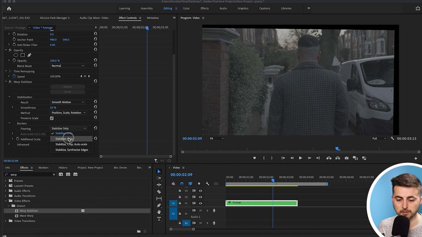Image resolution: width=422 pixels, height=237 pixels.
Task: Select the Warp Stabilizer effect preset
Action: 29,211
